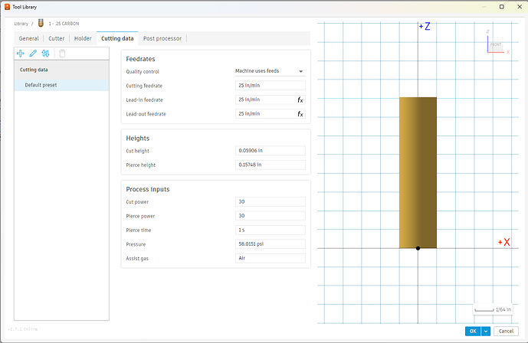This screenshot has width=528, height=343.
Task: Click the 1 - .25 CARBON breadcrumb text
Action: point(64,24)
